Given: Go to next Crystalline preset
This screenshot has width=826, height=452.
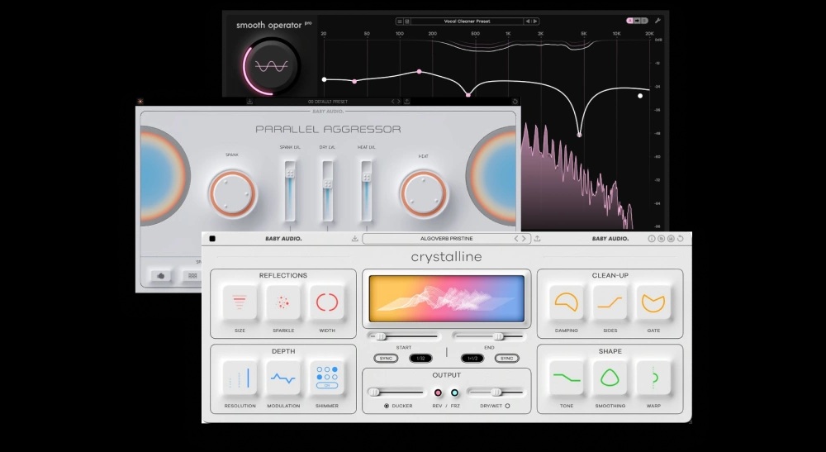Looking at the screenshot, I should (x=524, y=239).
